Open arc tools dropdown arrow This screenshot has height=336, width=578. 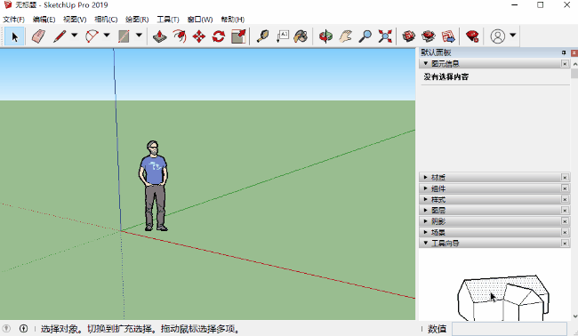107,36
